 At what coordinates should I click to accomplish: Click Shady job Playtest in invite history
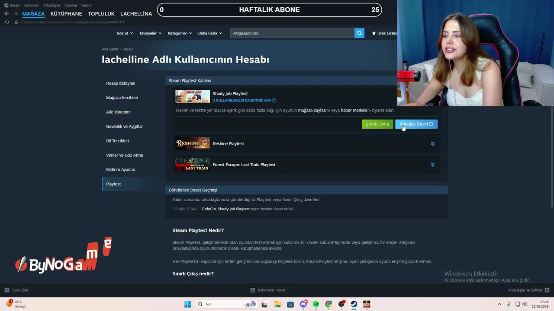[234, 209]
